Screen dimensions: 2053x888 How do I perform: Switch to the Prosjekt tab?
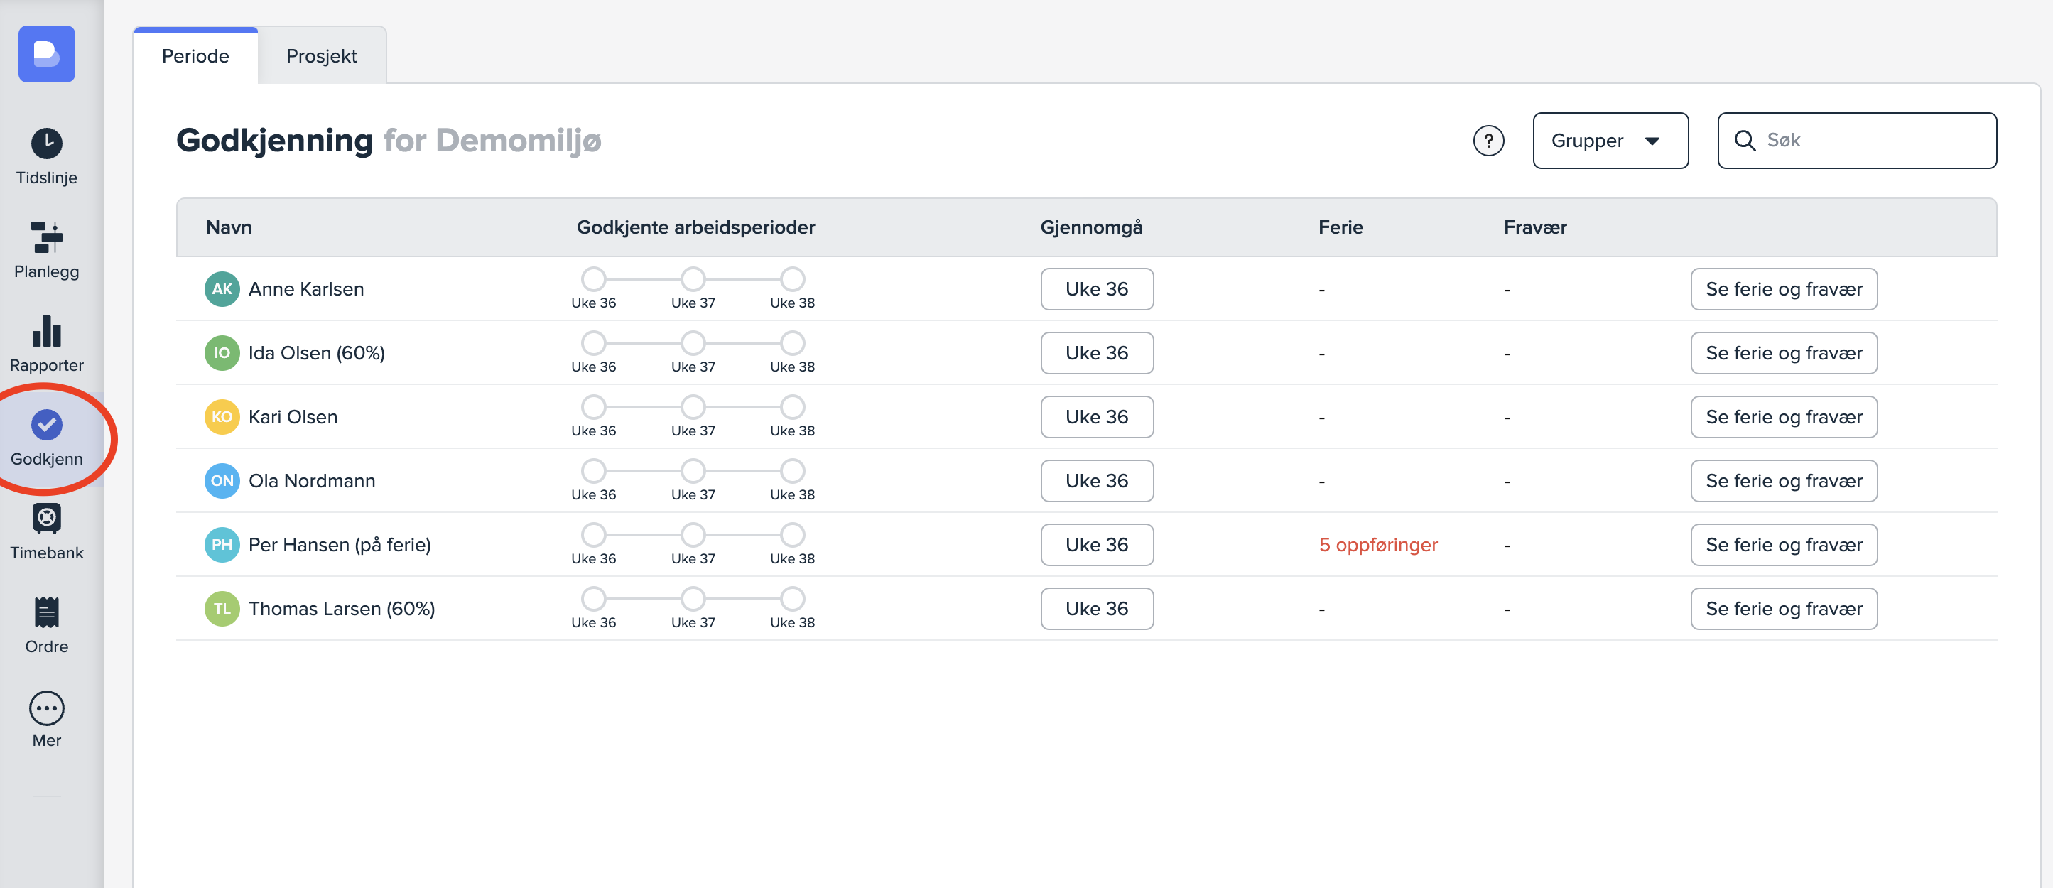pos(321,56)
